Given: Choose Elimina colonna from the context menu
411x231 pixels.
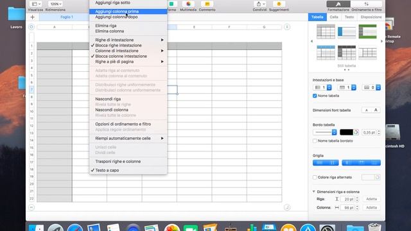Looking at the screenshot, I should click(x=128, y=31).
